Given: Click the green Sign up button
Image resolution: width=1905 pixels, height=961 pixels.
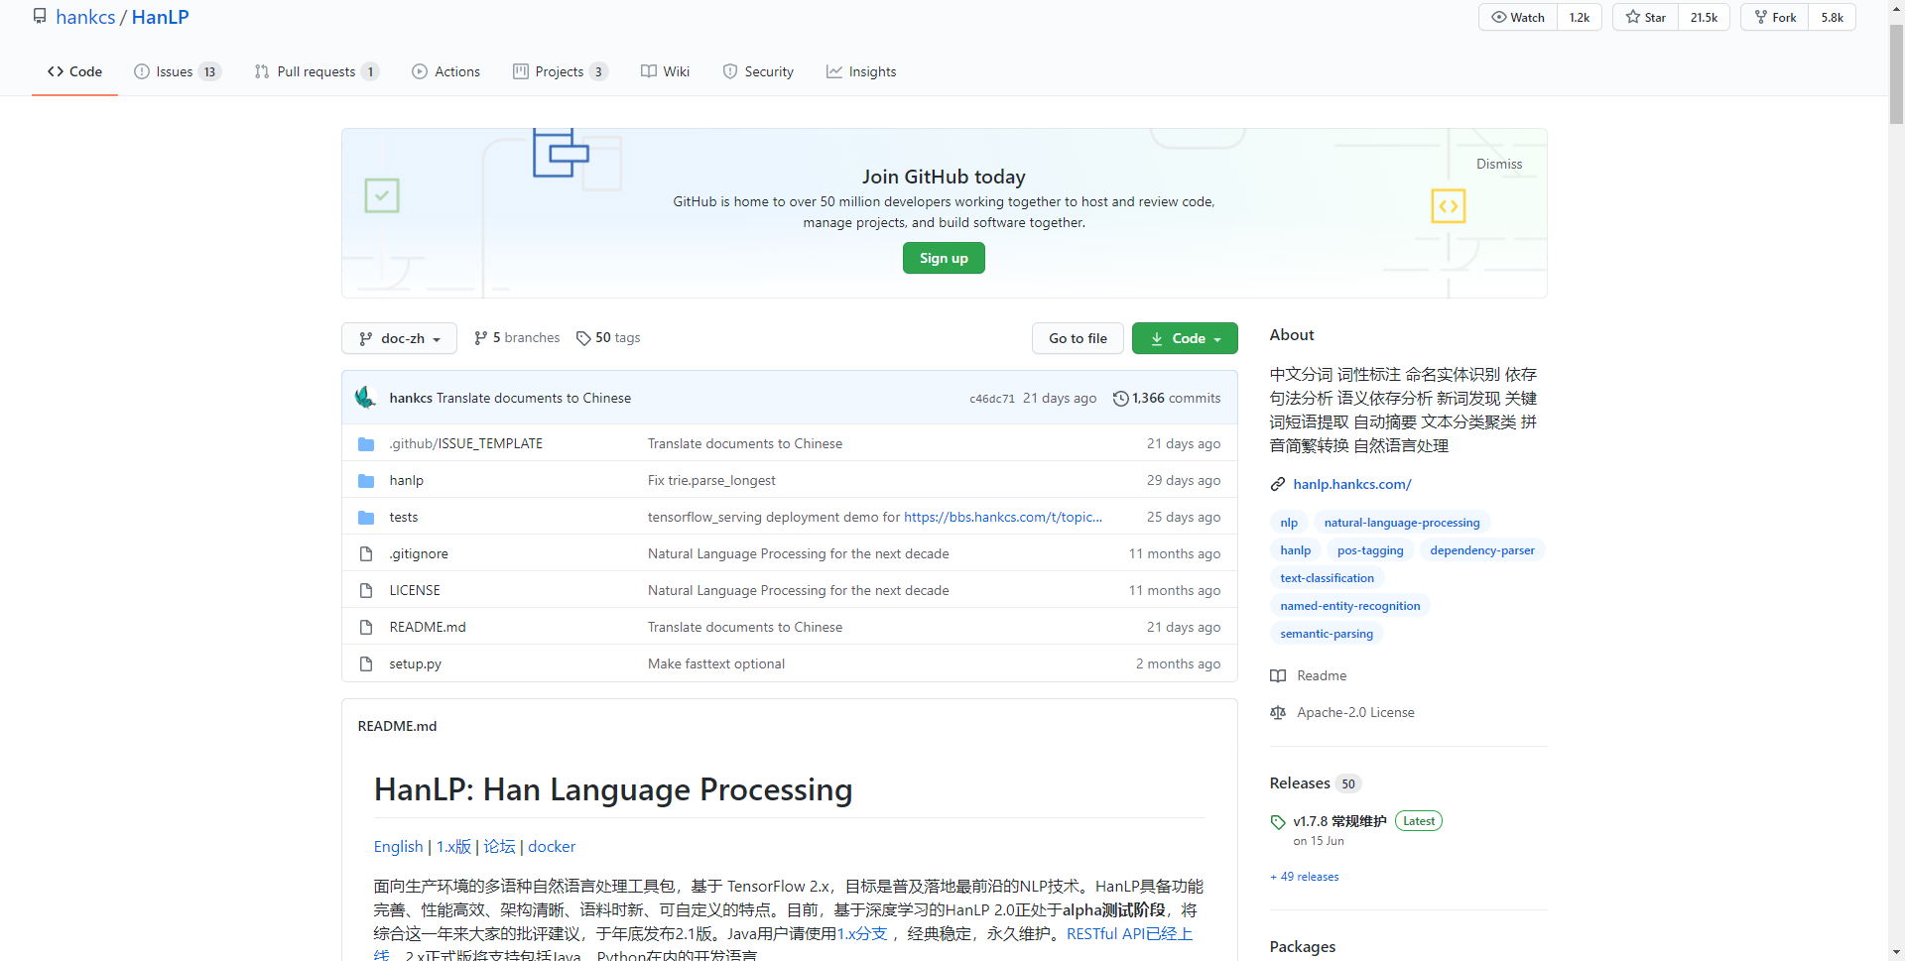Looking at the screenshot, I should [944, 258].
